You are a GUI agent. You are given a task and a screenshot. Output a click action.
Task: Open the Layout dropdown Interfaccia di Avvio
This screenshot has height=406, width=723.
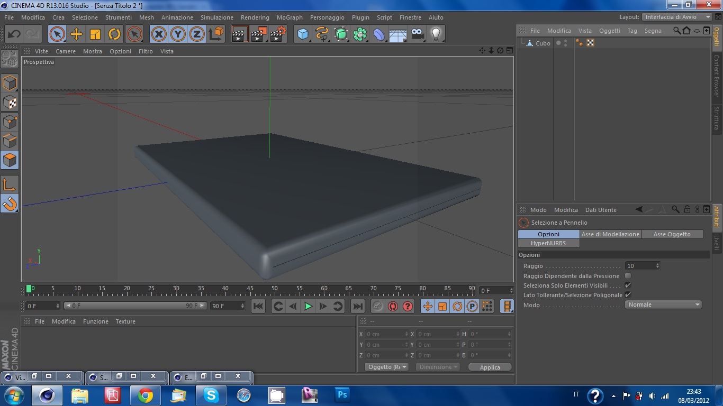[677, 17]
